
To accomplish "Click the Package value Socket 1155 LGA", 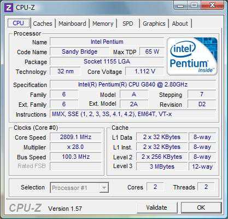I will tap(107, 61).
